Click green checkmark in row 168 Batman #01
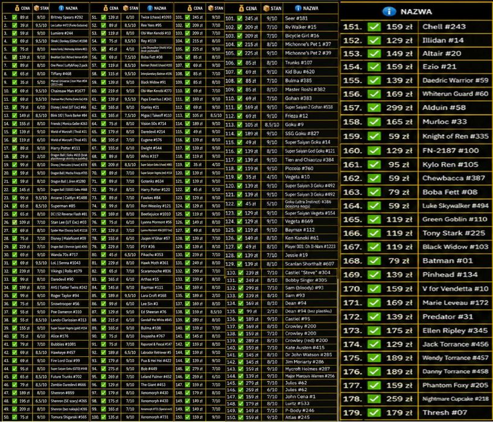 click(x=374, y=261)
